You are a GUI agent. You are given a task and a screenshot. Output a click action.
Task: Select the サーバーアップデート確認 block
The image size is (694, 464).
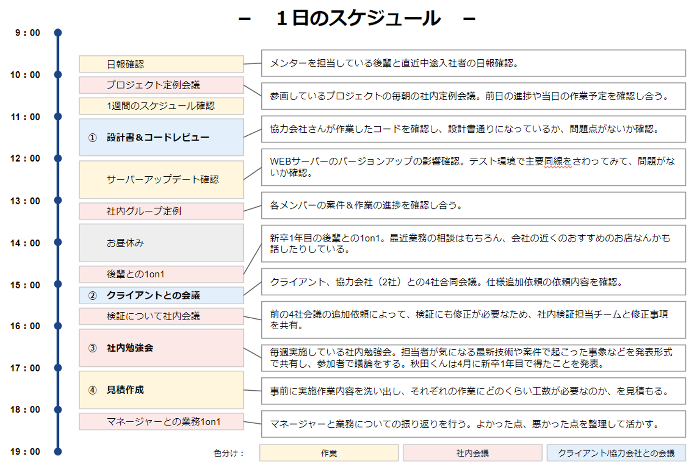pyautogui.click(x=161, y=180)
